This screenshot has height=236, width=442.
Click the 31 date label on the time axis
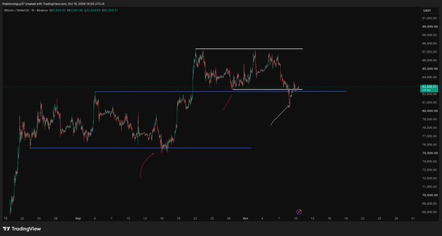(413, 218)
